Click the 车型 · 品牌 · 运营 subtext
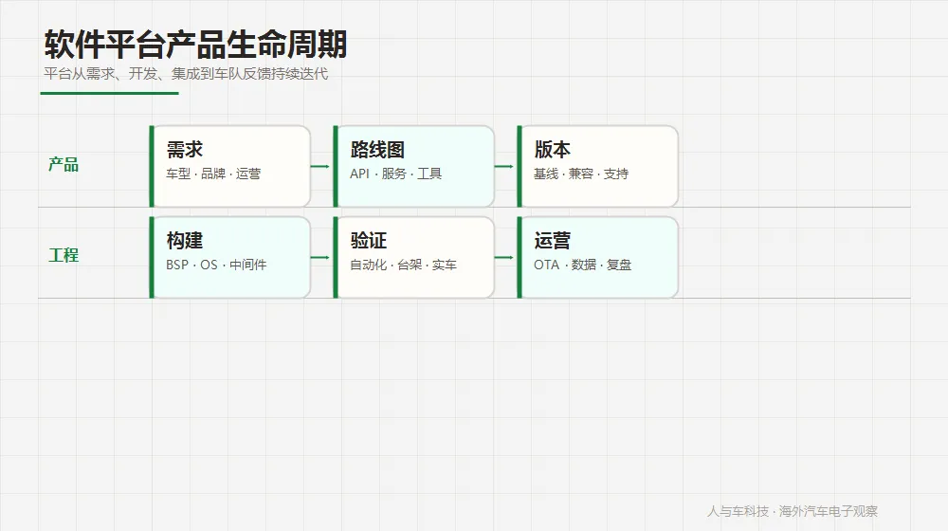 click(213, 174)
